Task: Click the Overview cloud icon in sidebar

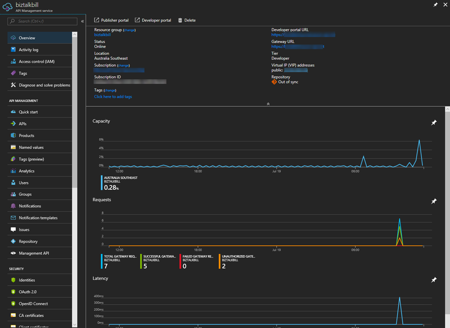Action: pyautogui.click(x=13, y=38)
